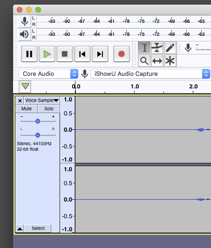Mute the Voice Sample track
The height and width of the screenshot is (248, 211).
(x=27, y=109)
